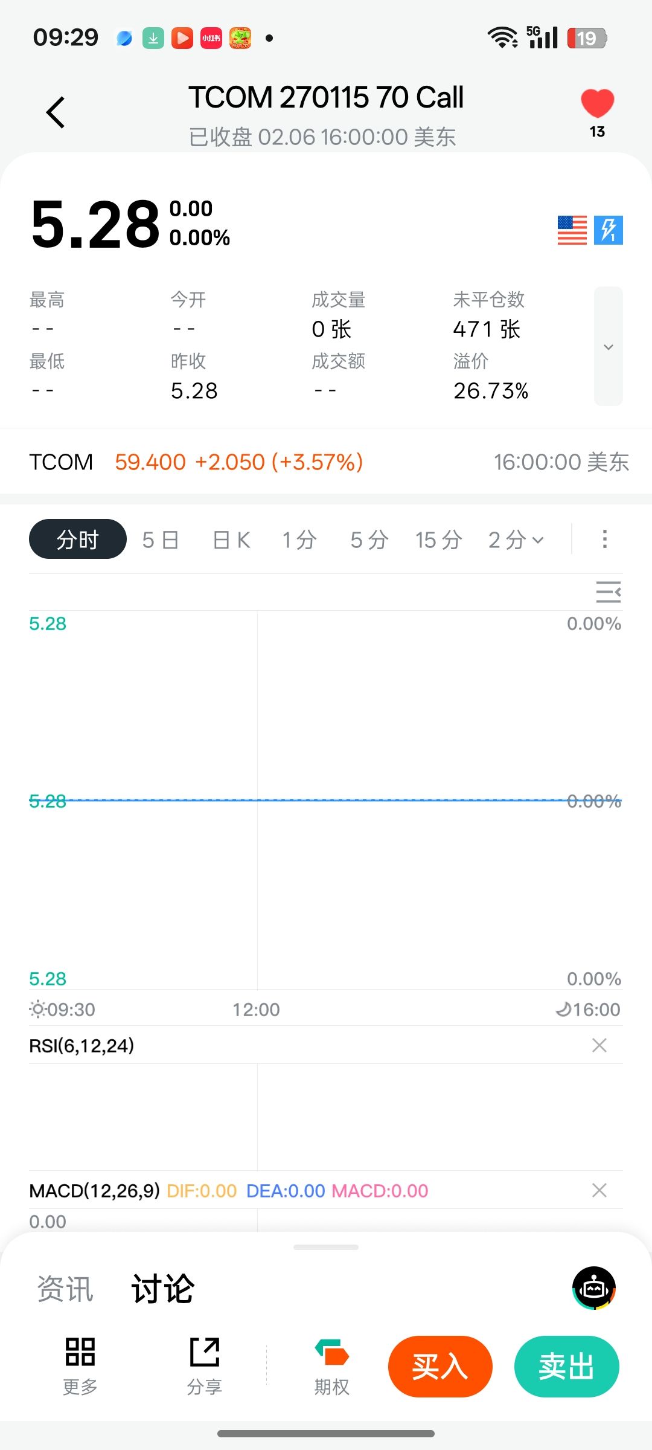Open the 期权 options chain icon

pos(331,1364)
